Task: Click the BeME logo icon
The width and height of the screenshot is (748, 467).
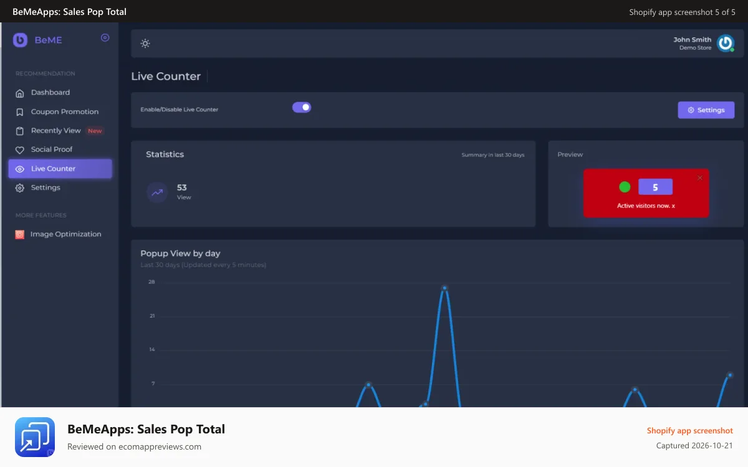Action: coord(20,40)
